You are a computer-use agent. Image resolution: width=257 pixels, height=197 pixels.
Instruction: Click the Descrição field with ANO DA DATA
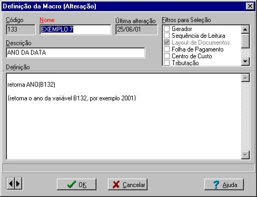tap(75, 53)
